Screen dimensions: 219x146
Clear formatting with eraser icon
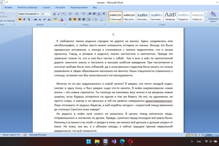(x=64, y=14)
